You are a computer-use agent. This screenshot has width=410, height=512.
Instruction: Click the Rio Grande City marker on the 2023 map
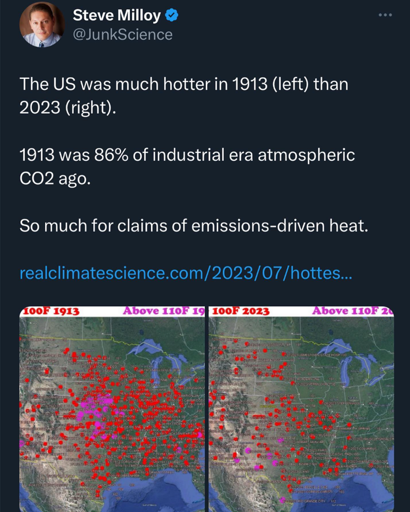point(282,500)
